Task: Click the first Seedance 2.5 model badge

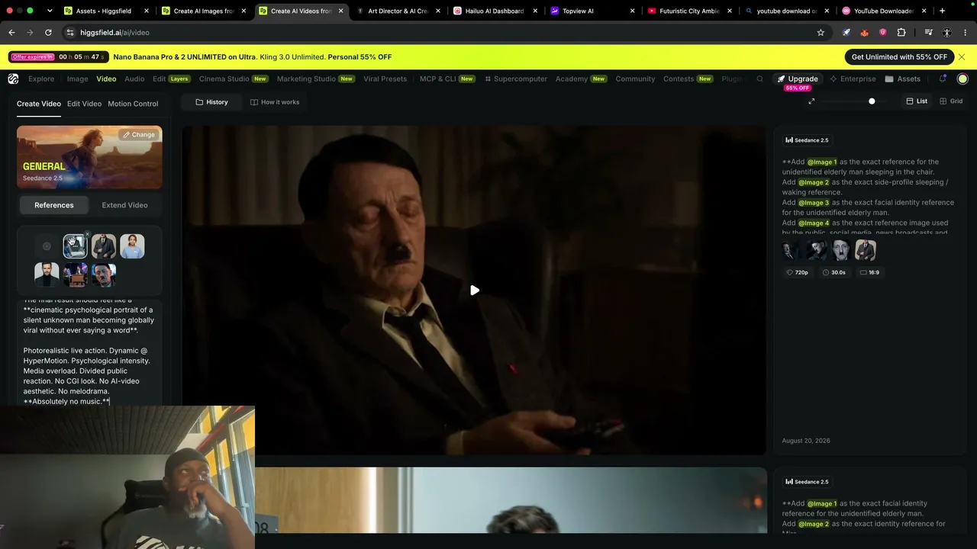Action: pos(807,140)
